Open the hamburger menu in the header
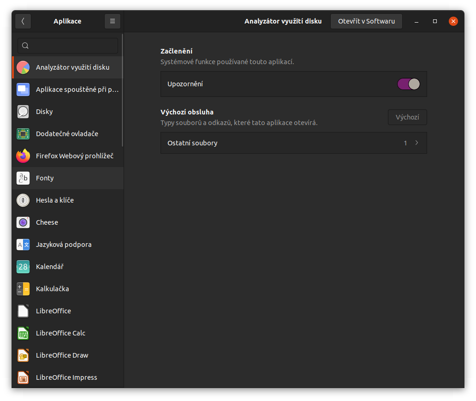The height and width of the screenshot is (401, 476). [113, 21]
